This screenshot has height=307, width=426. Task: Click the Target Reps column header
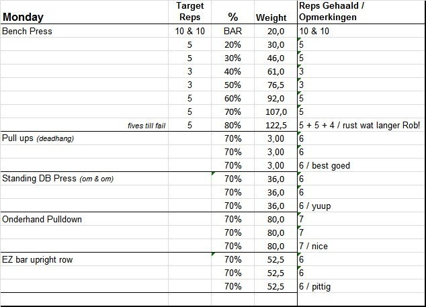[x=189, y=11]
